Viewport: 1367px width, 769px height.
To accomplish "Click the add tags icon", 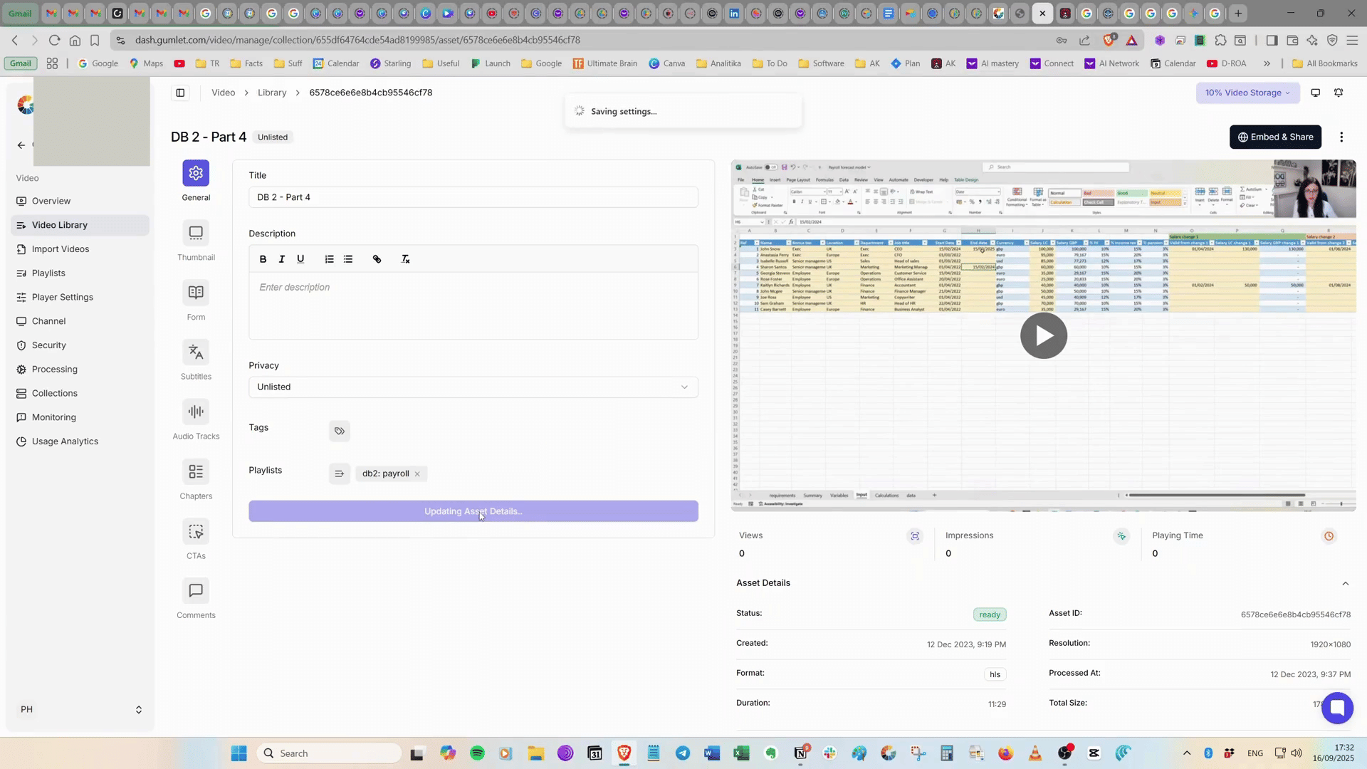I will (340, 431).
